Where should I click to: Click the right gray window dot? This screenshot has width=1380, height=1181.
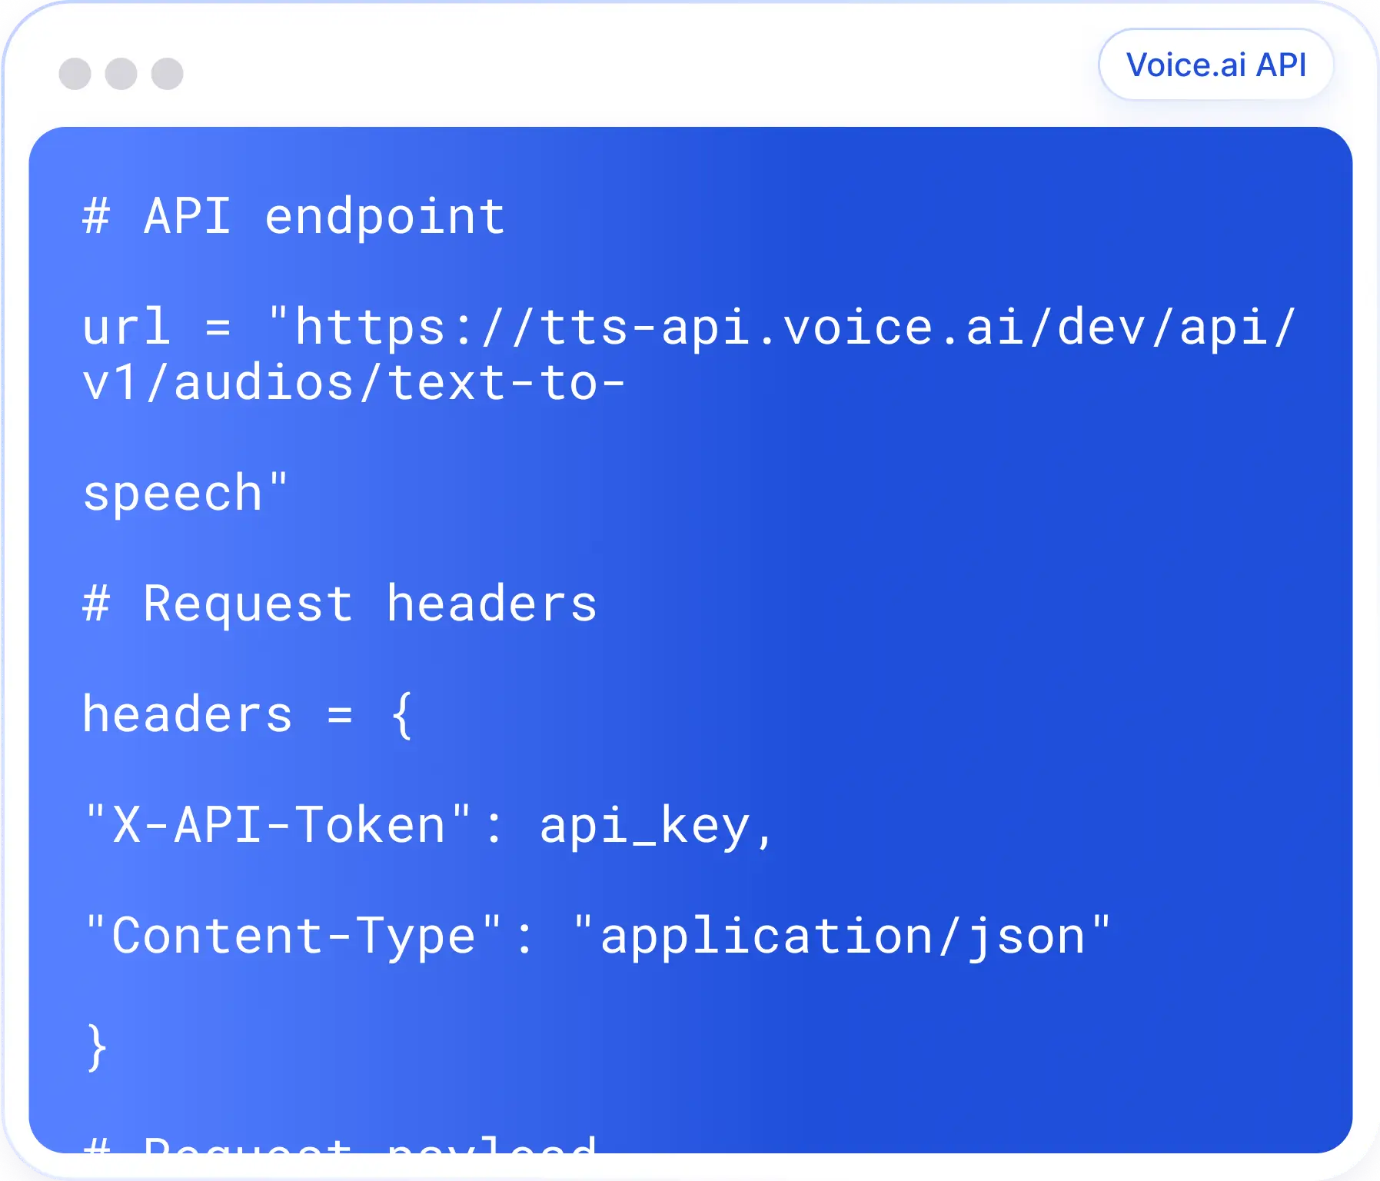(x=168, y=74)
